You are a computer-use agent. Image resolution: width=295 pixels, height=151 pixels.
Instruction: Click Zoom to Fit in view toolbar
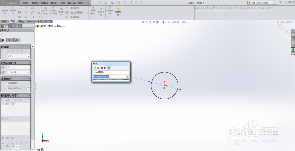[x=143, y=22]
